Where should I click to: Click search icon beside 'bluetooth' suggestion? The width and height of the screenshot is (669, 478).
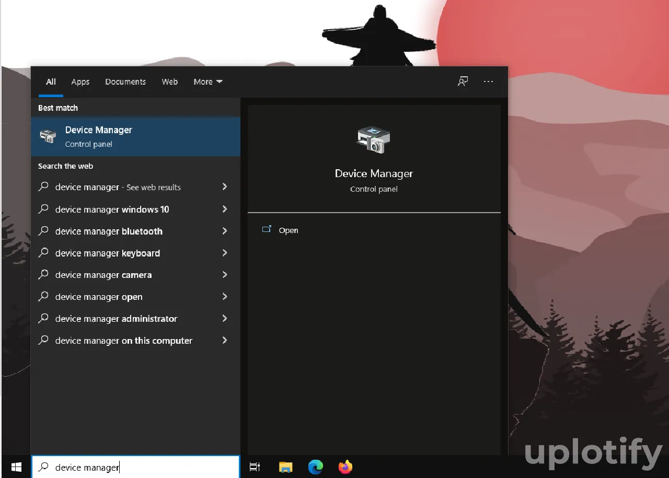point(44,230)
